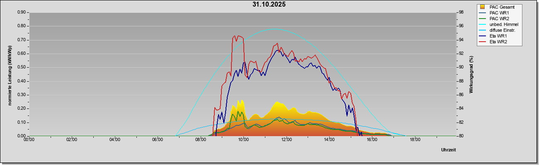539x165 pixels.
Task: Click the 14:00 time axis label
Action: [x=329, y=140]
